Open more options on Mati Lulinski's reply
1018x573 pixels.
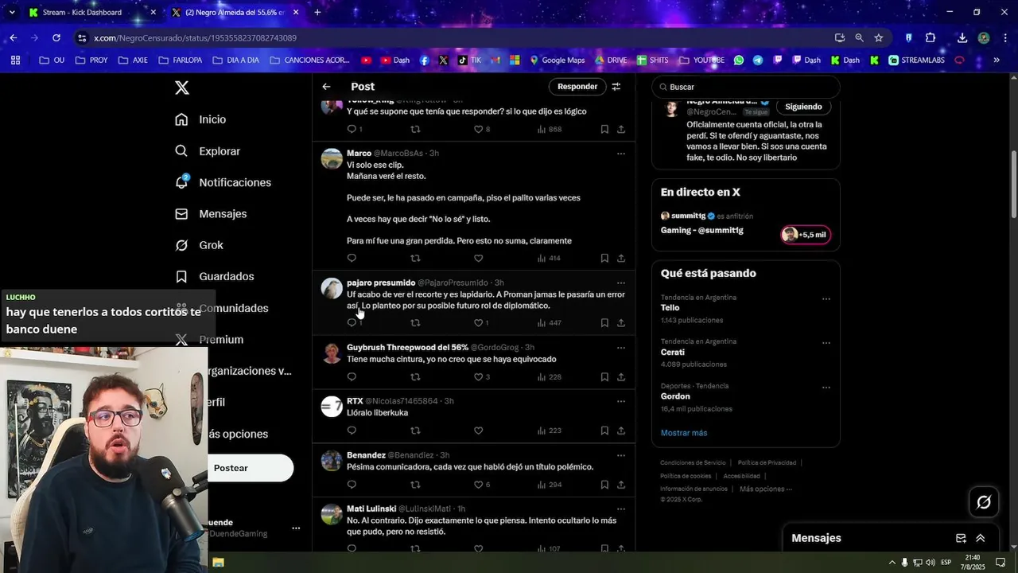(621, 509)
